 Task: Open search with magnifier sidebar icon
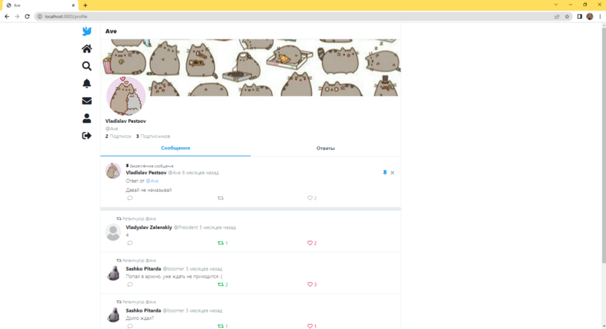coord(86,66)
